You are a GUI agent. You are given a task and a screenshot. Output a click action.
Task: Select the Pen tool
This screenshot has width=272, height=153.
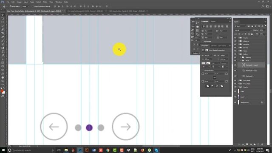[3, 55]
